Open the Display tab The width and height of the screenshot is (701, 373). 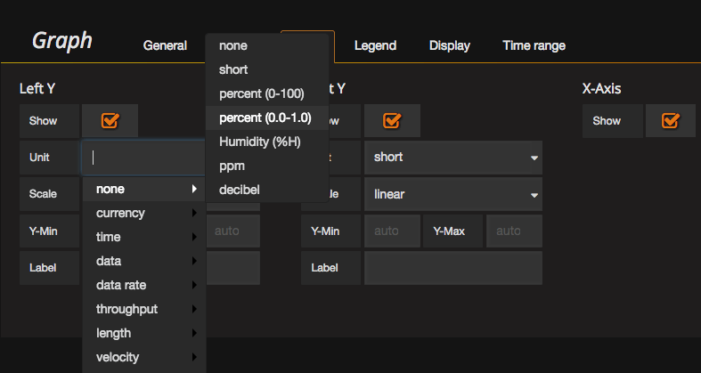[x=449, y=45]
